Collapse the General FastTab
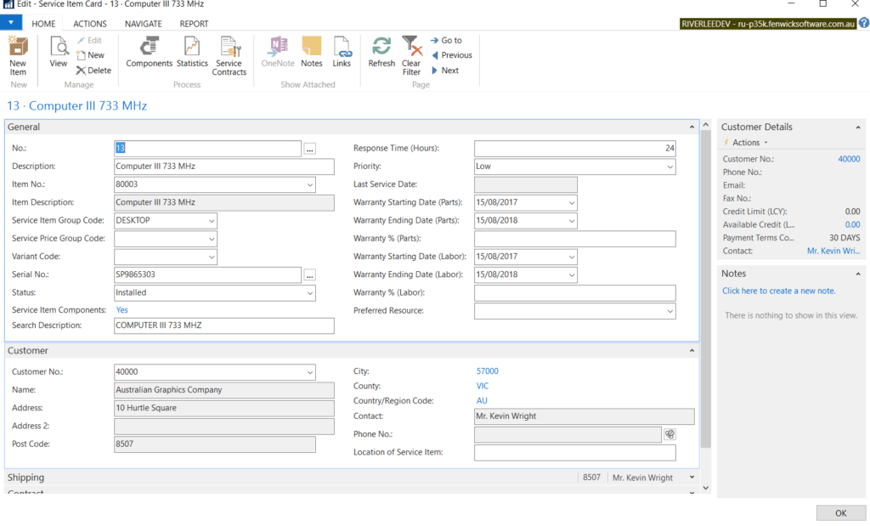 click(x=692, y=127)
